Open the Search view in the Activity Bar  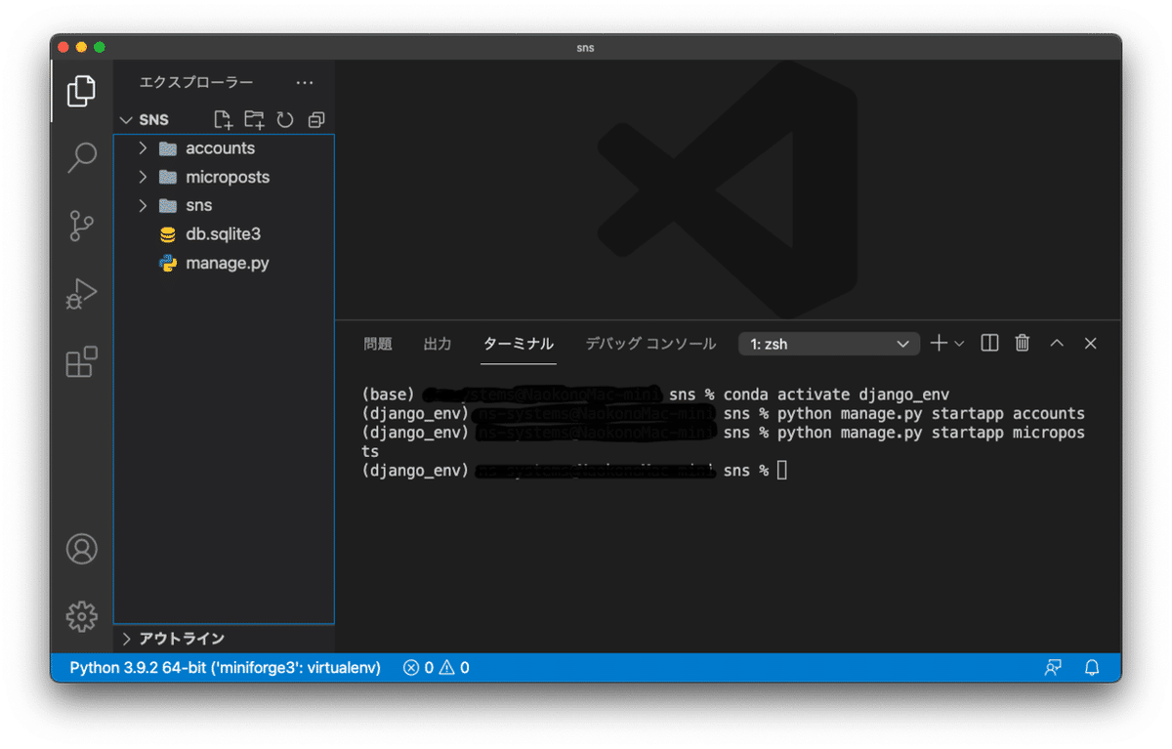[81, 156]
